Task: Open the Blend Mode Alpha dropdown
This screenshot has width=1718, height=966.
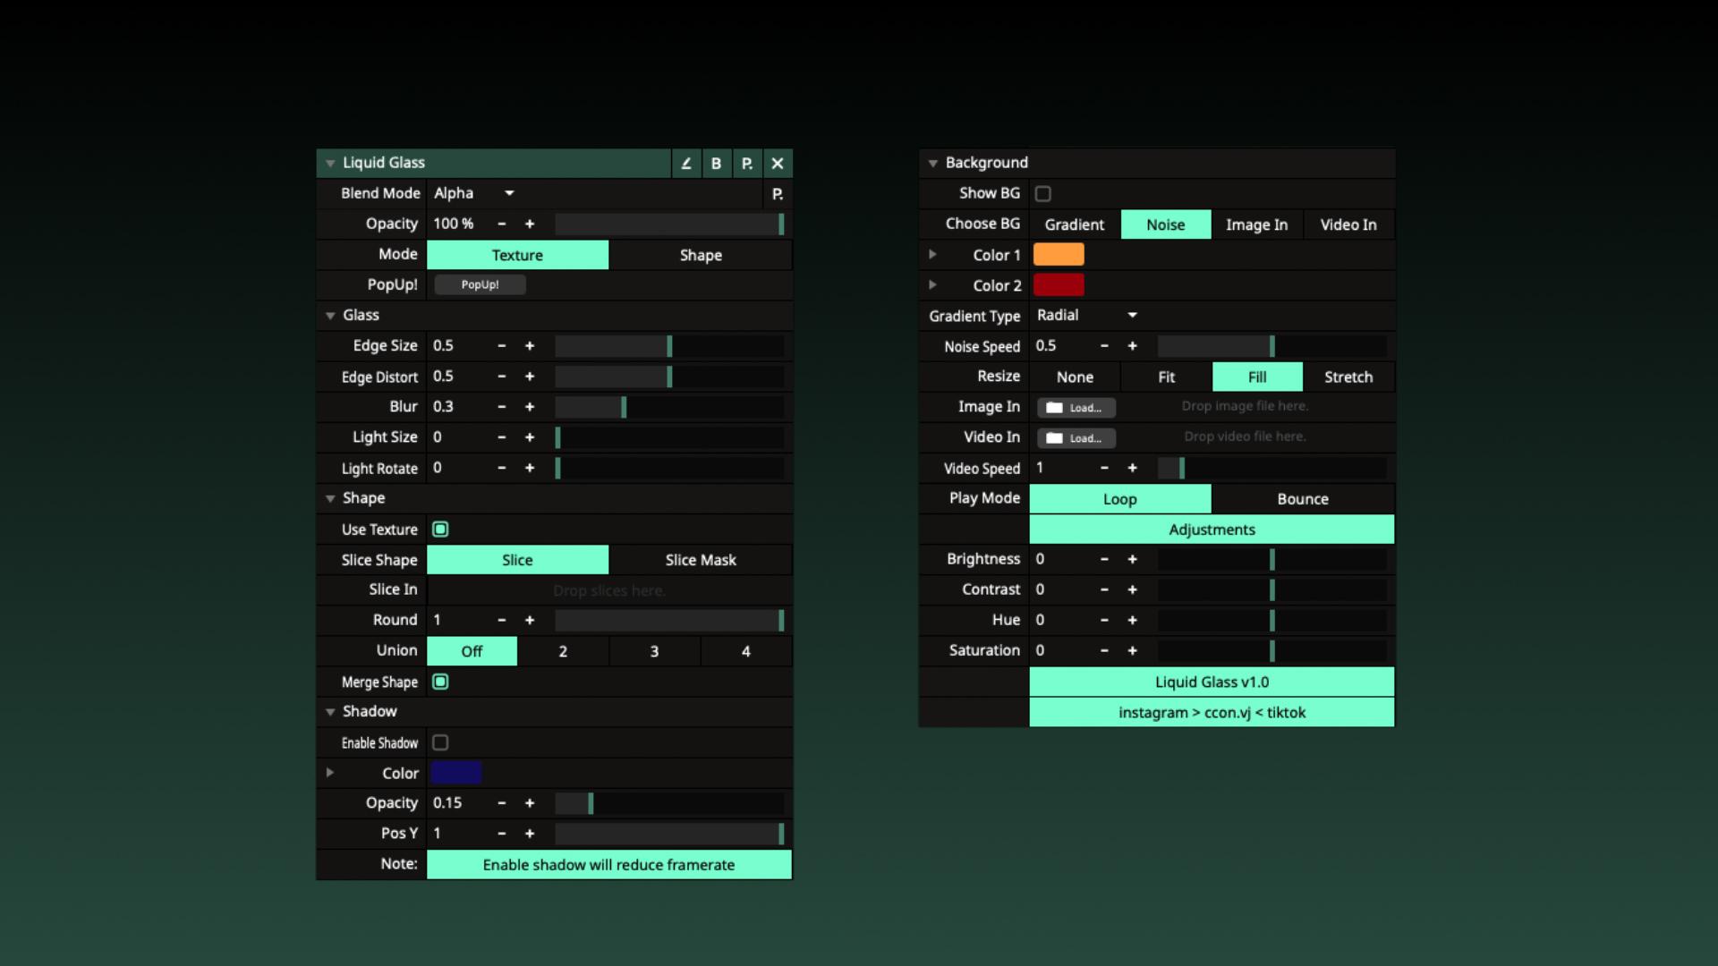Action: click(x=474, y=193)
